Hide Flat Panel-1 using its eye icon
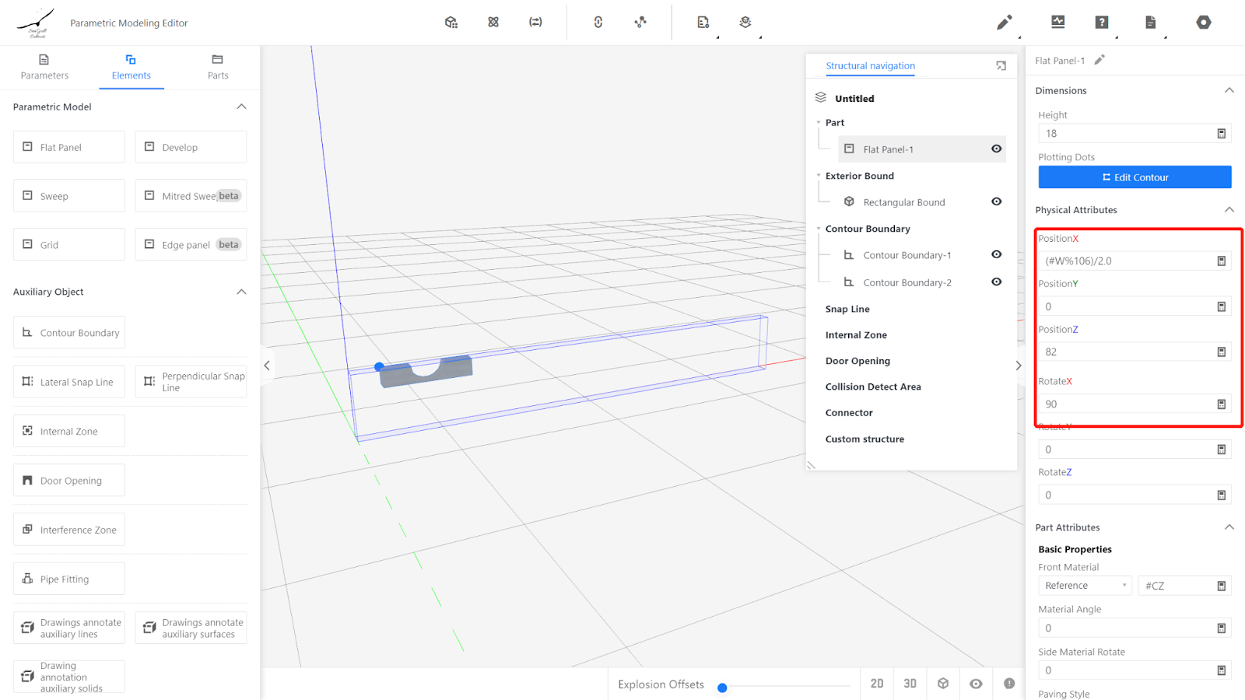1245x700 pixels. [x=996, y=149]
